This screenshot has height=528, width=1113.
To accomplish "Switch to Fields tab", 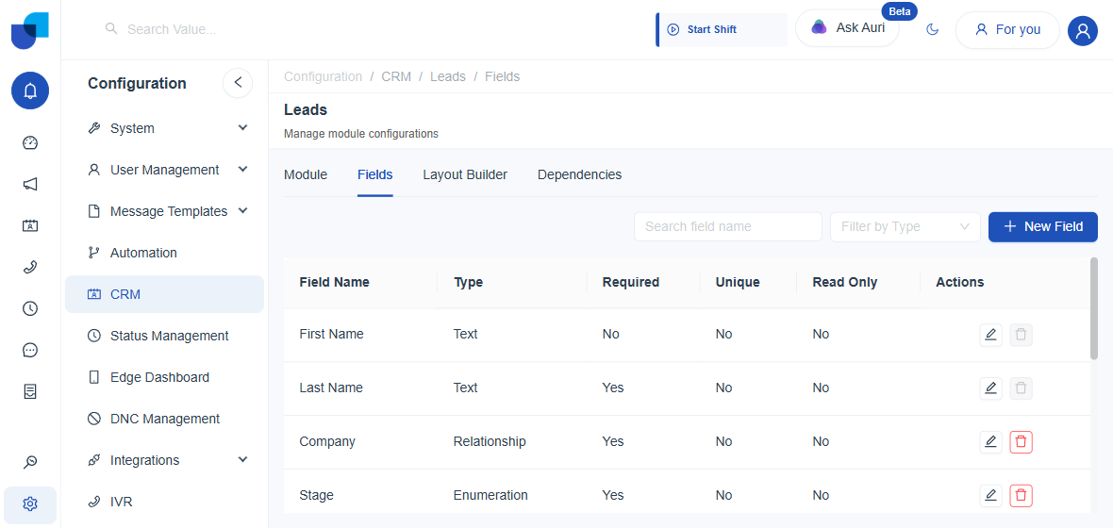I will click(x=375, y=174).
